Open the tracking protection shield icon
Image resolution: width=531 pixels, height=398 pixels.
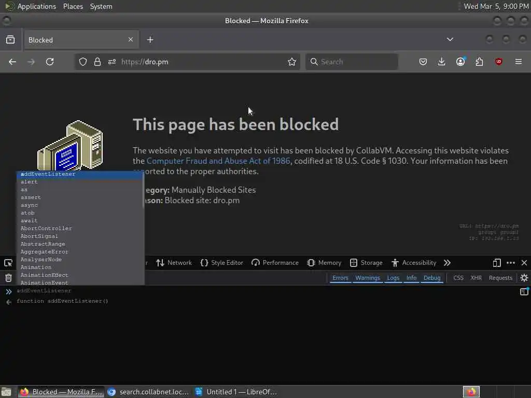click(83, 62)
